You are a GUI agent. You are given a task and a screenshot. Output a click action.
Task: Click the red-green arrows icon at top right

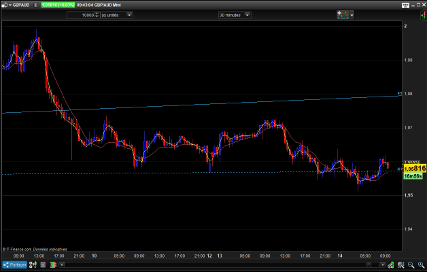click(x=424, y=15)
